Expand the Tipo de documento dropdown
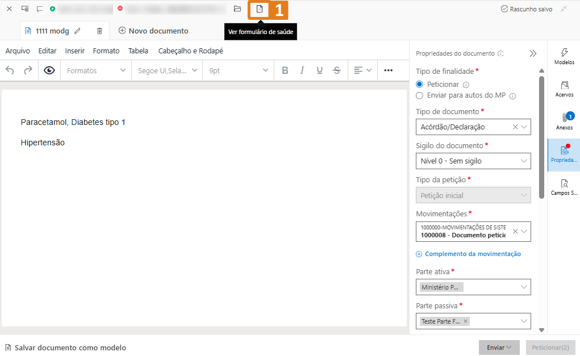Image resolution: width=580 pixels, height=356 pixels. coord(524,127)
